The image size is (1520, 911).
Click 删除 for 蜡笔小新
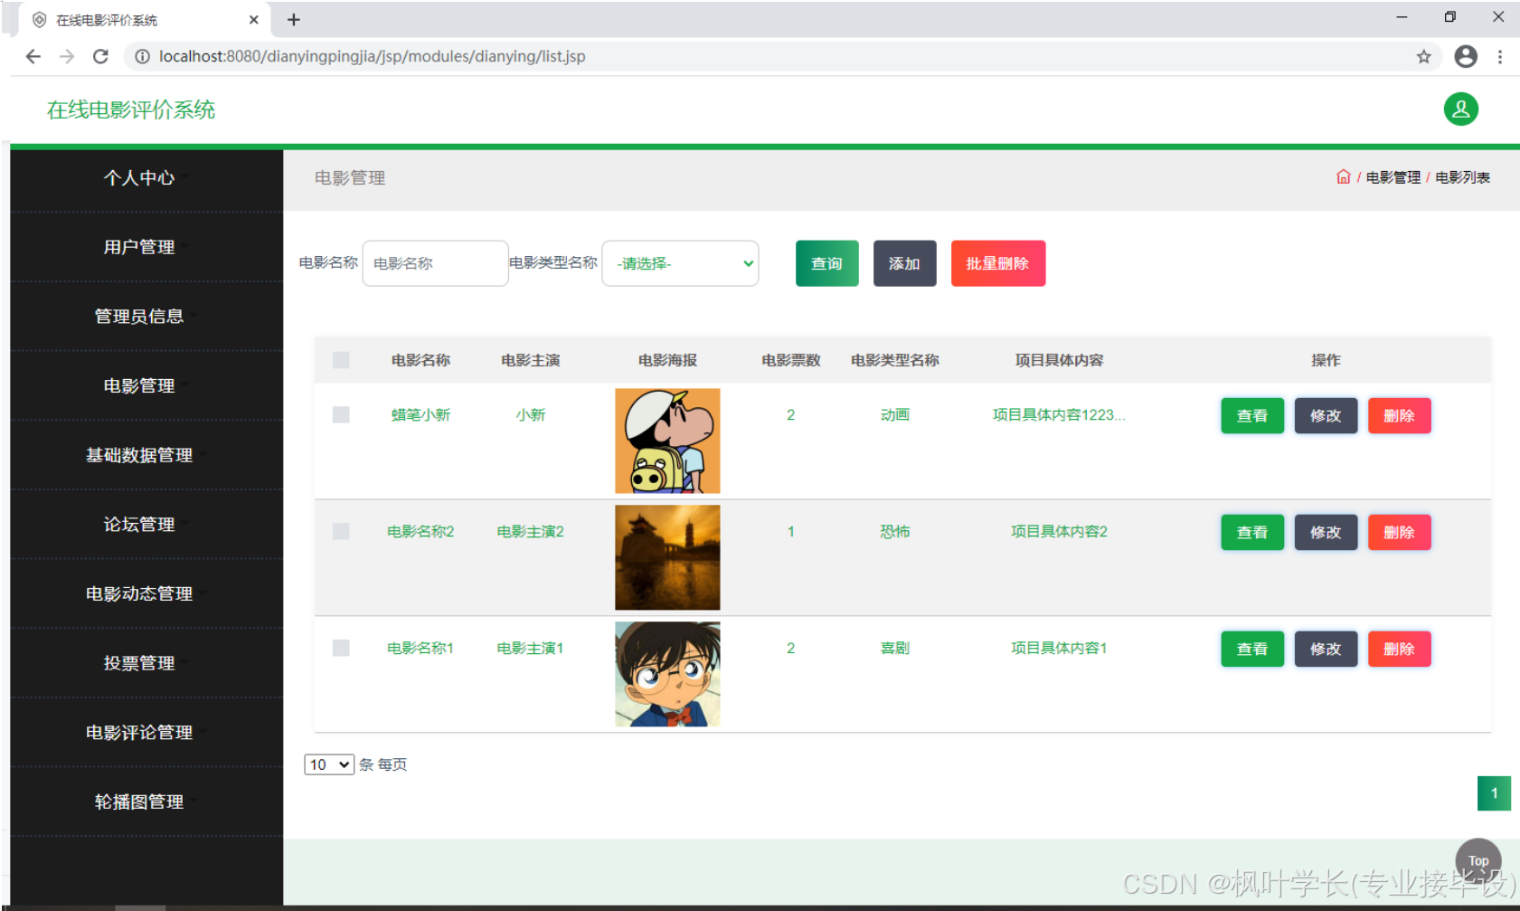point(1399,416)
